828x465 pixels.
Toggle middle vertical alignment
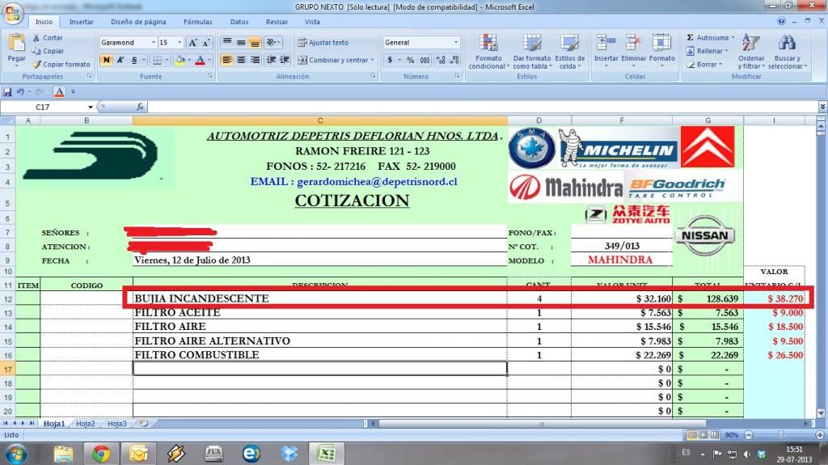[241, 42]
